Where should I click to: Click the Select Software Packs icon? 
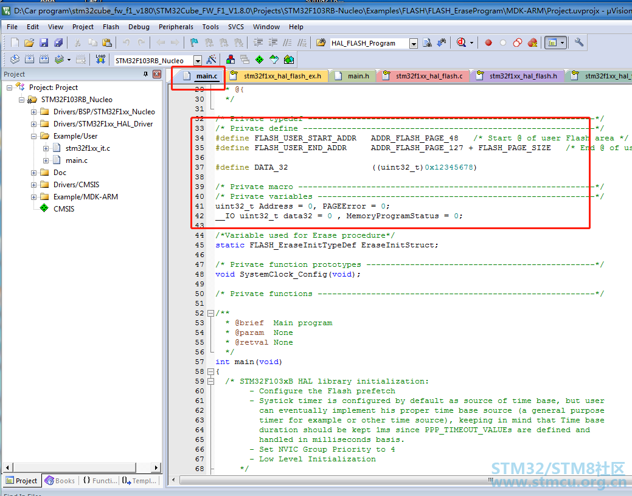click(274, 60)
